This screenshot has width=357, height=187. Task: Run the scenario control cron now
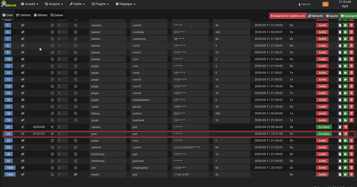pos(346,25)
